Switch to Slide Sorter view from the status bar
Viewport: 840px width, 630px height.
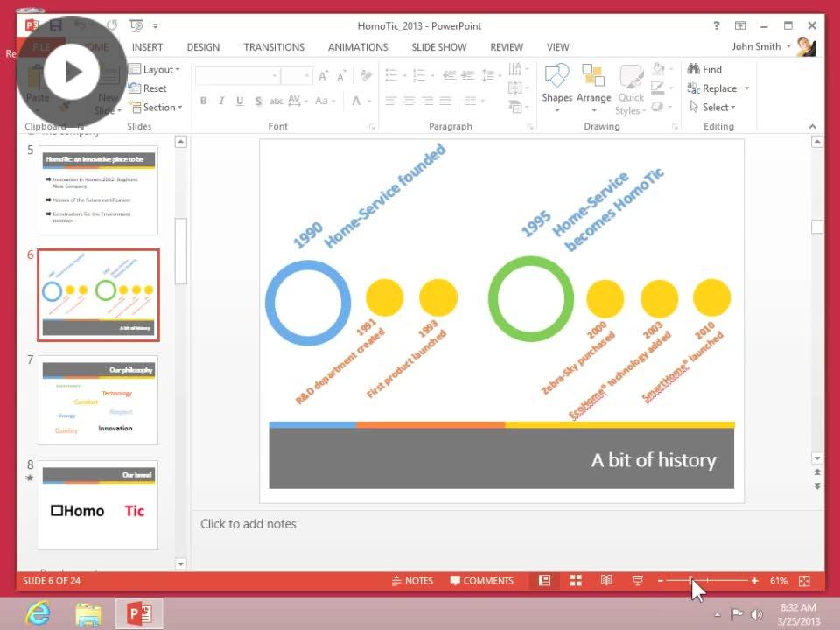576,580
